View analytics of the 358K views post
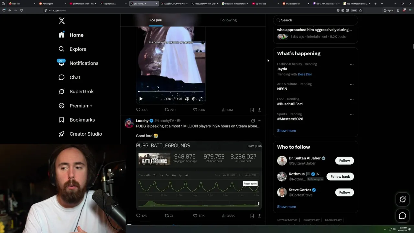Screen dimensions: 414x233 228,216
